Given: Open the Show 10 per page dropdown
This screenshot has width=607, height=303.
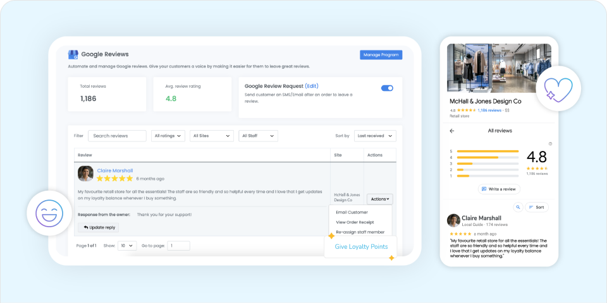Looking at the screenshot, I should pos(127,246).
